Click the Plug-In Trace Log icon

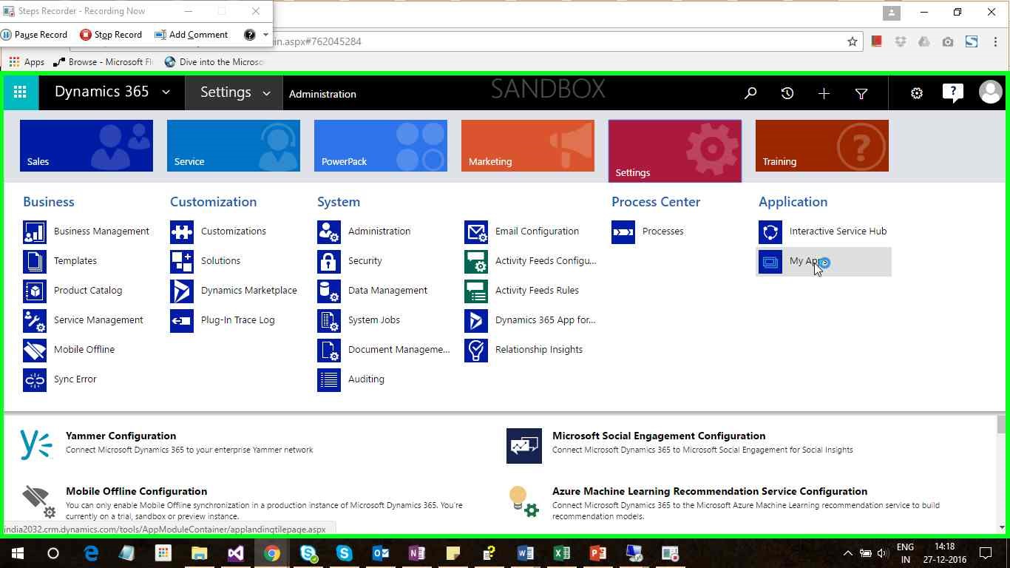click(x=182, y=320)
